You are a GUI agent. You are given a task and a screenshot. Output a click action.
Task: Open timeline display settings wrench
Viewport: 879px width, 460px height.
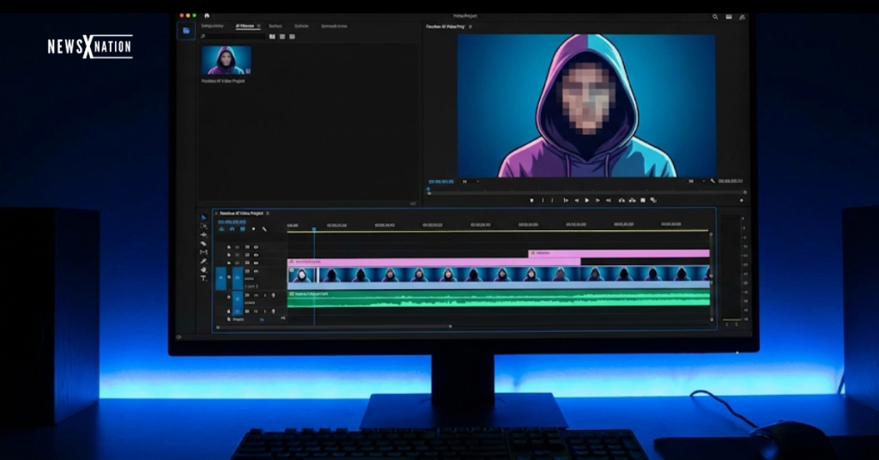(264, 229)
